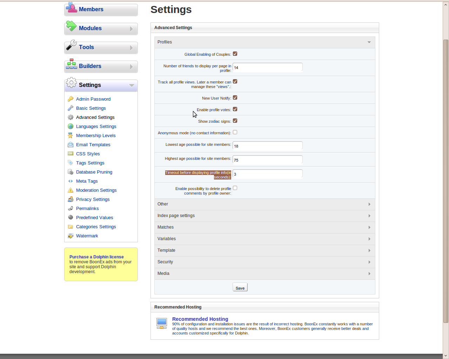Click the key icon beside Admin Password
The image size is (449, 359).
[71, 99]
